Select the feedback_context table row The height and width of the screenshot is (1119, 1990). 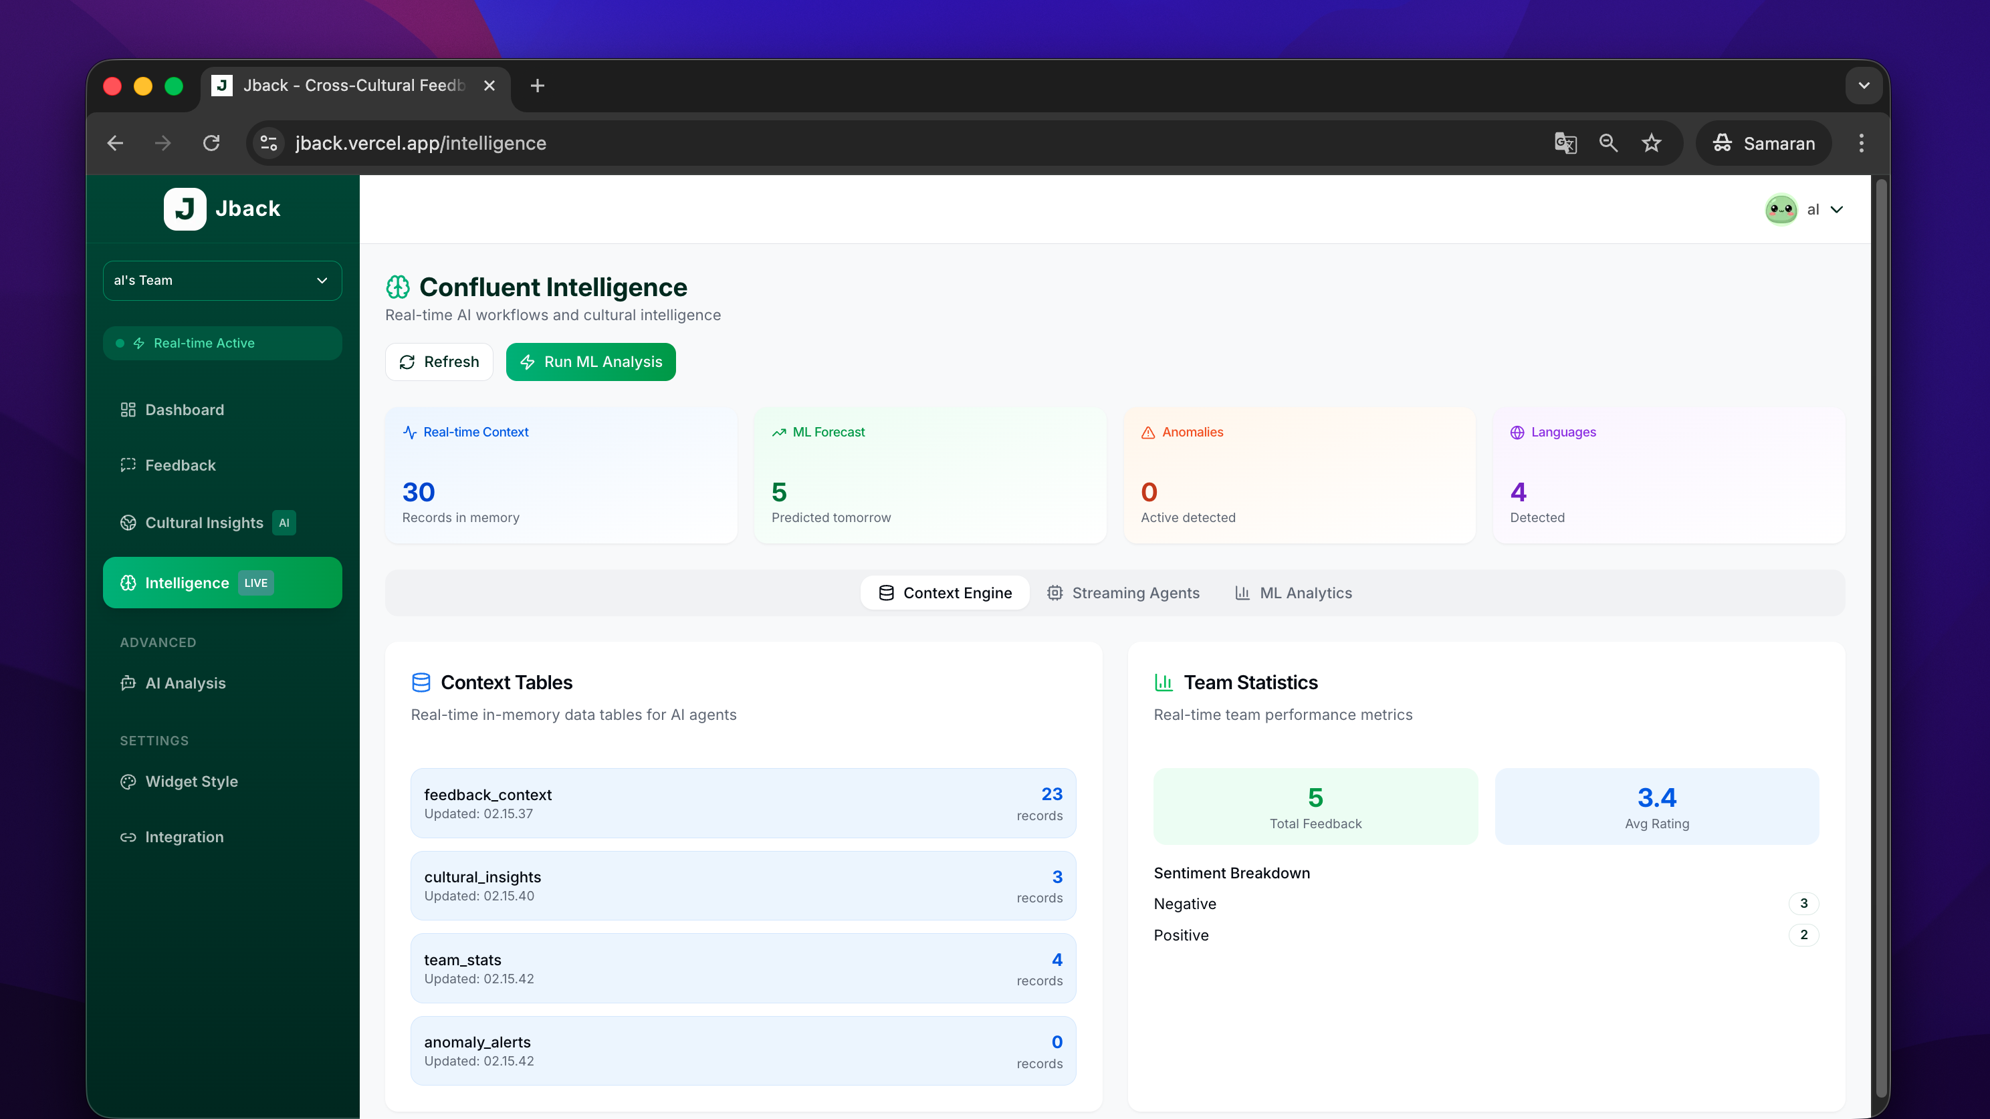[x=743, y=803]
